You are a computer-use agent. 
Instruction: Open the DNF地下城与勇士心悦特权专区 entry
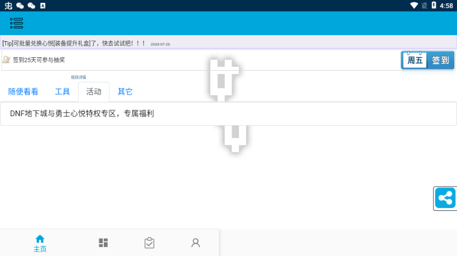(82, 114)
